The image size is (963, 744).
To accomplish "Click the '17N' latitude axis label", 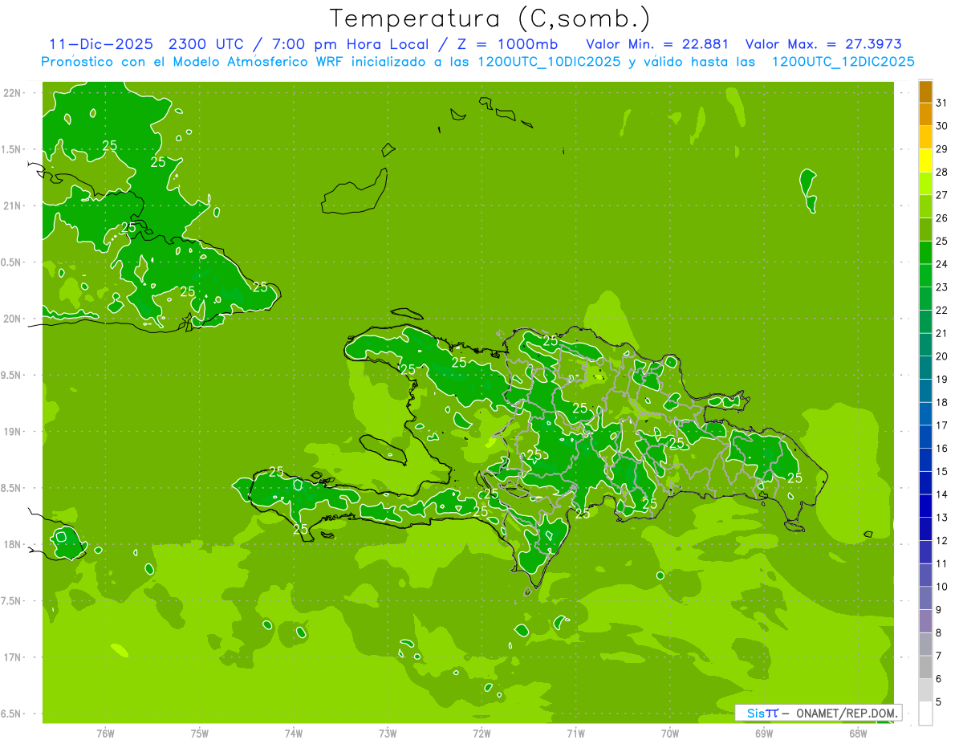I will pyautogui.click(x=12, y=657).
